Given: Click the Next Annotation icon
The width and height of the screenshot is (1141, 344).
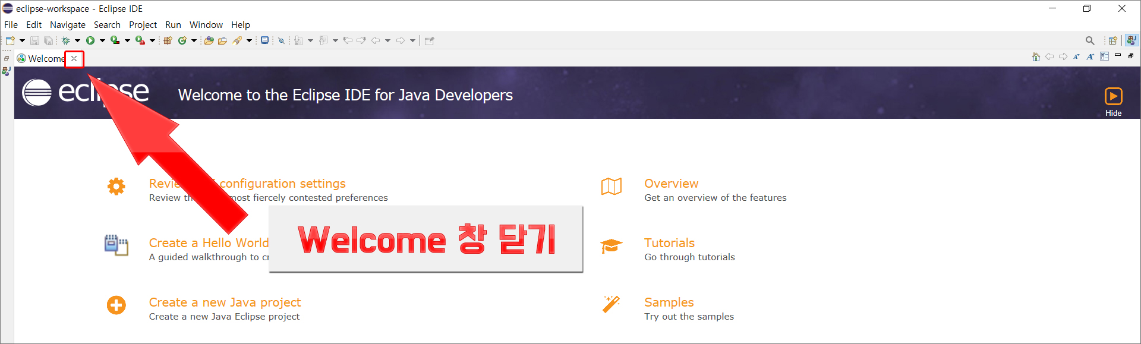Looking at the screenshot, I should point(298,40).
